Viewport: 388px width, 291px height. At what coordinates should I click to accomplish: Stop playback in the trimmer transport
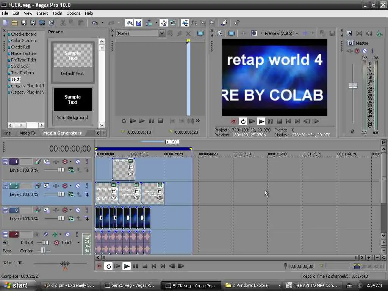[160, 121]
